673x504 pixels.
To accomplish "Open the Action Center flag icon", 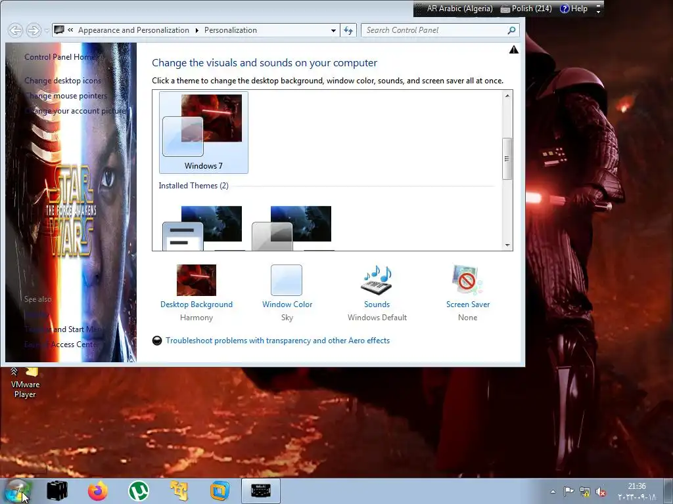I will pyautogui.click(x=569, y=492).
